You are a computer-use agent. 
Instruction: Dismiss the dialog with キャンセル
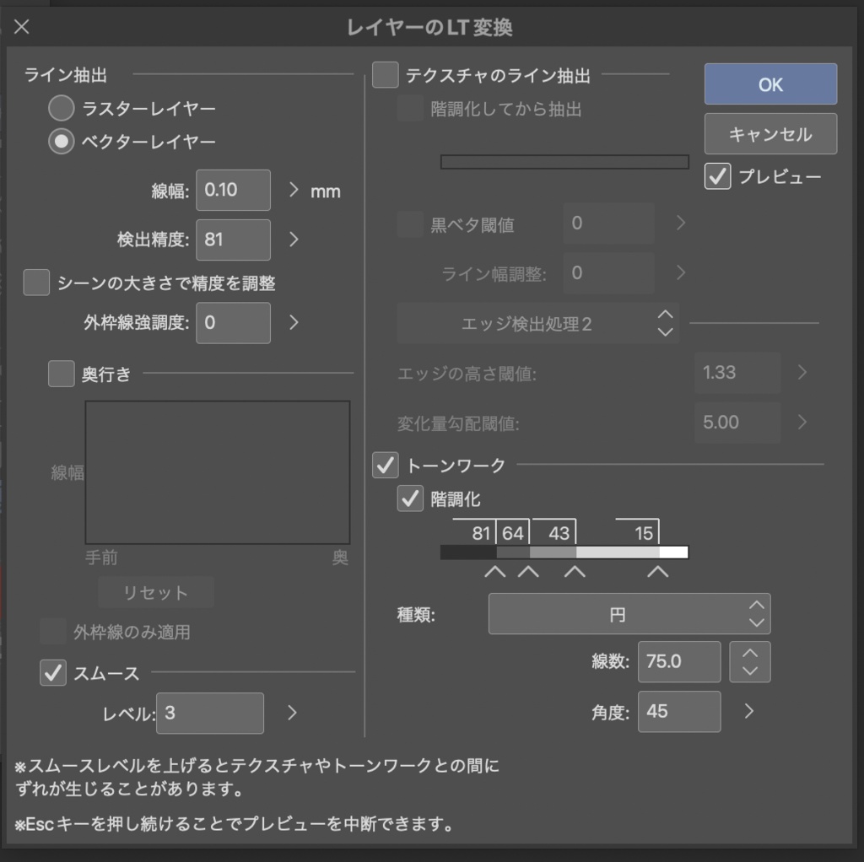769,133
